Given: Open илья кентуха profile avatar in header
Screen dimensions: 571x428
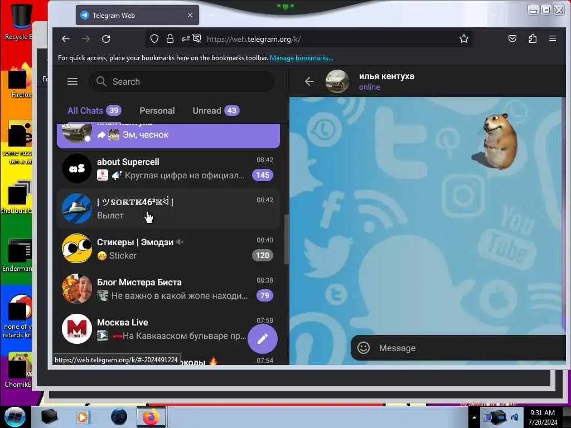Looking at the screenshot, I should 337,81.
